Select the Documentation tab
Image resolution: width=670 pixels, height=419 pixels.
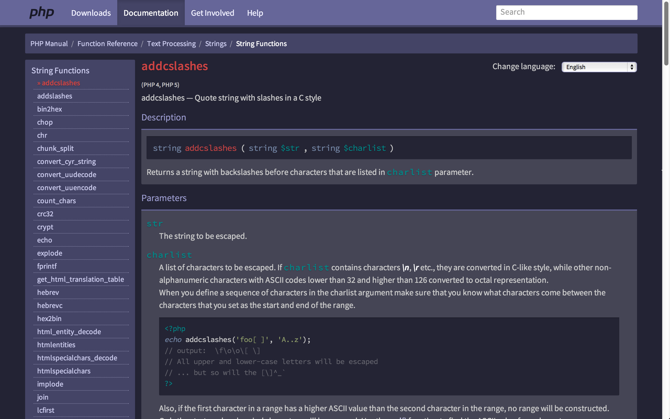pyautogui.click(x=151, y=13)
